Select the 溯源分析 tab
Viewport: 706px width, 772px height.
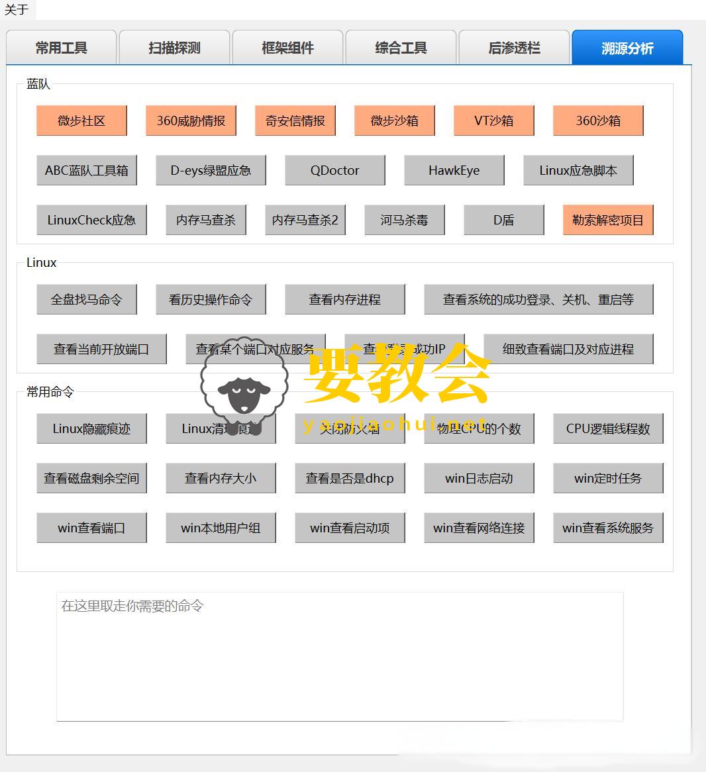tap(628, 47)
